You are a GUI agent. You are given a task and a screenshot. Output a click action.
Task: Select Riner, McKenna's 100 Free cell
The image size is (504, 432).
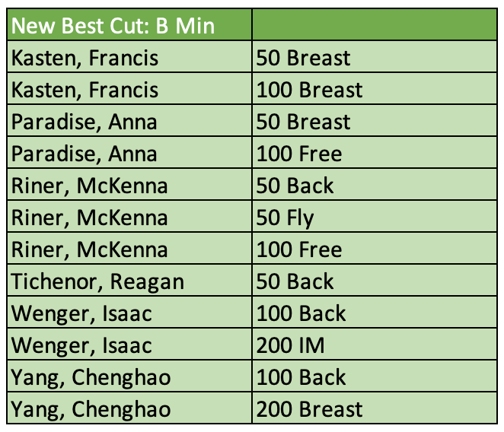click(375, 250)
